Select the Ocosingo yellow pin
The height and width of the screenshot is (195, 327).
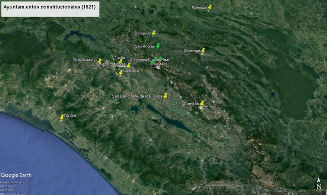click(203, 50)
